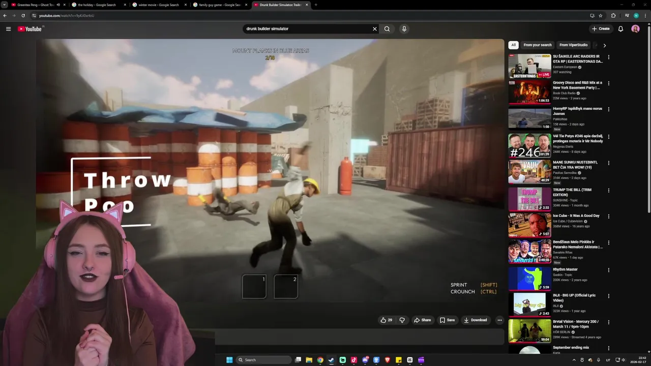Open Chrome from the taskbar
Screen dimensions: 651x366
pos(320,360)
